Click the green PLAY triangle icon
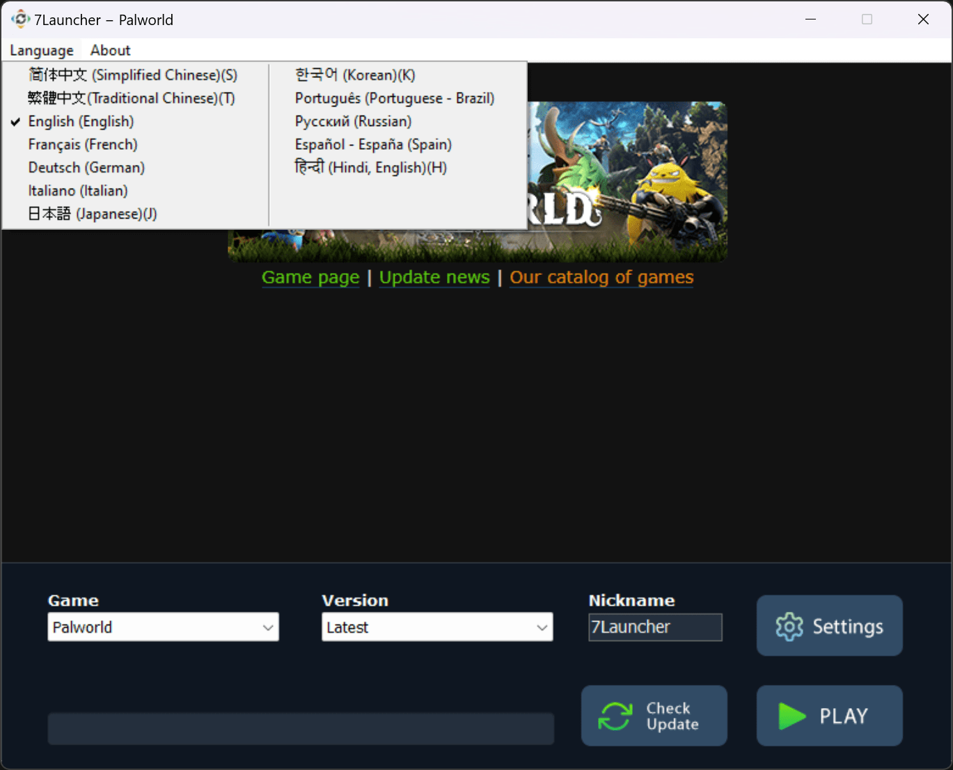 click(792, 716)
